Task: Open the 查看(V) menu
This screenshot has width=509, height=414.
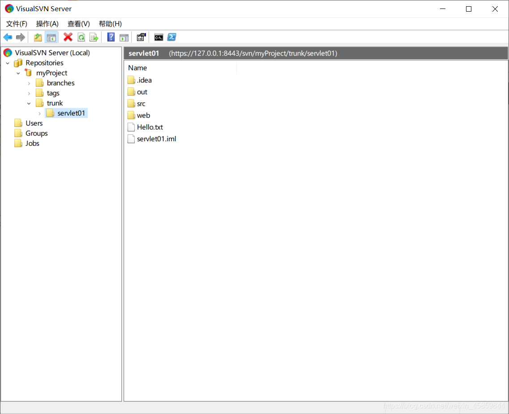Action: [x=78, y=24]
